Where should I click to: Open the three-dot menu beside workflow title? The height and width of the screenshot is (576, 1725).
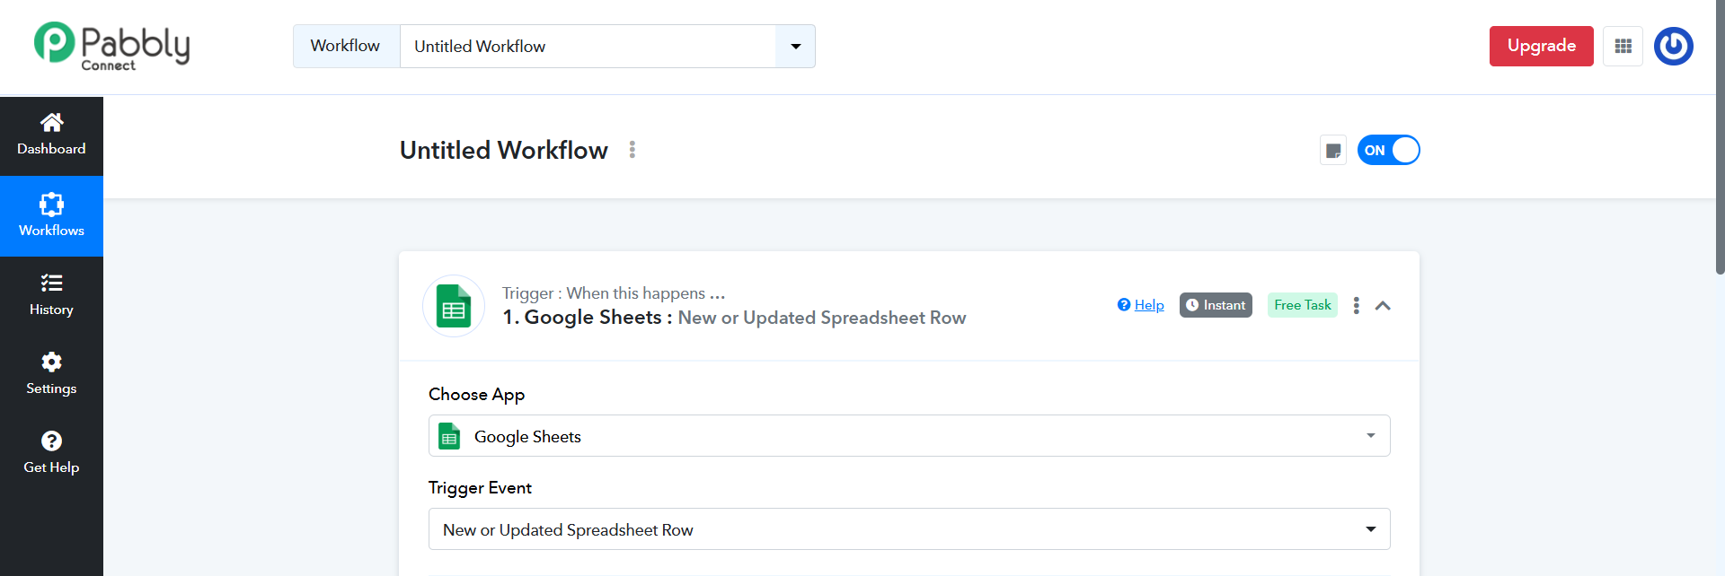[632, 150]
